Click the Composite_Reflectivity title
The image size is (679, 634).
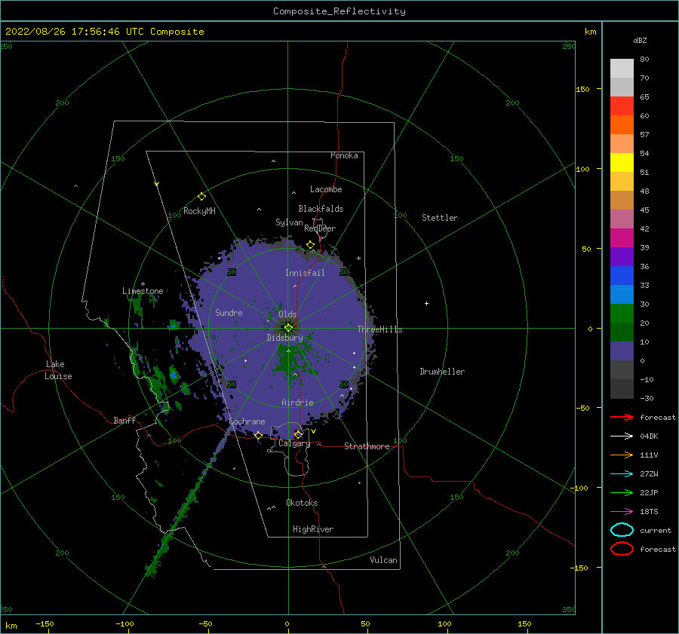(x=339, y=11)
